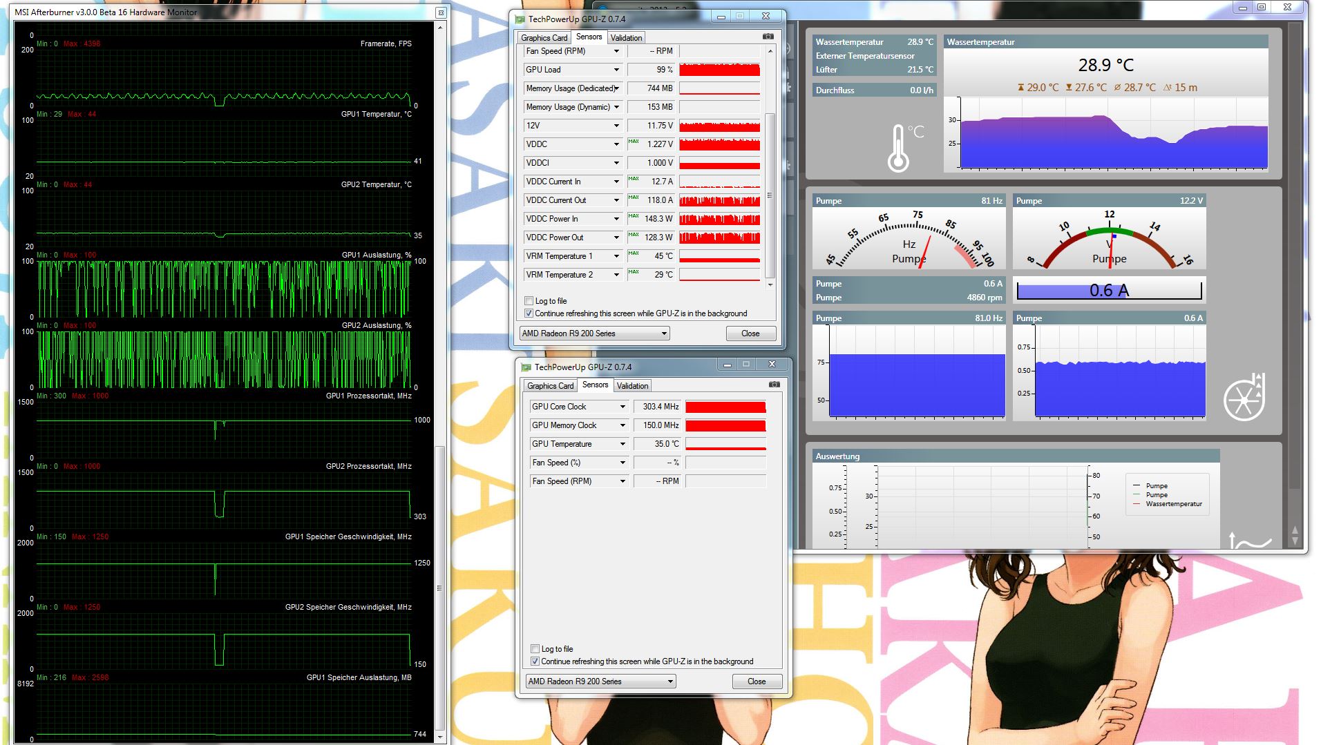Open the GPU Memory Clock dropdown
Viewport: 1321px width, 745px height.
click(x=623, y=425)
